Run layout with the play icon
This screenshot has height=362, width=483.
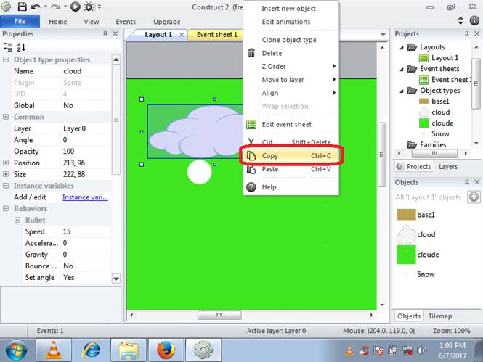click(x=75, y=7)
